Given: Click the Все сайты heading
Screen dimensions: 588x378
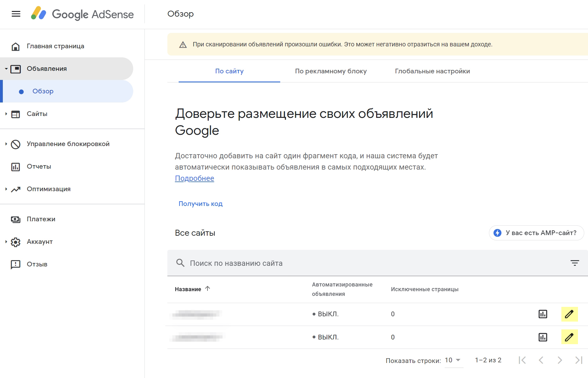Looking at the screenshot, I should [195, 233].
